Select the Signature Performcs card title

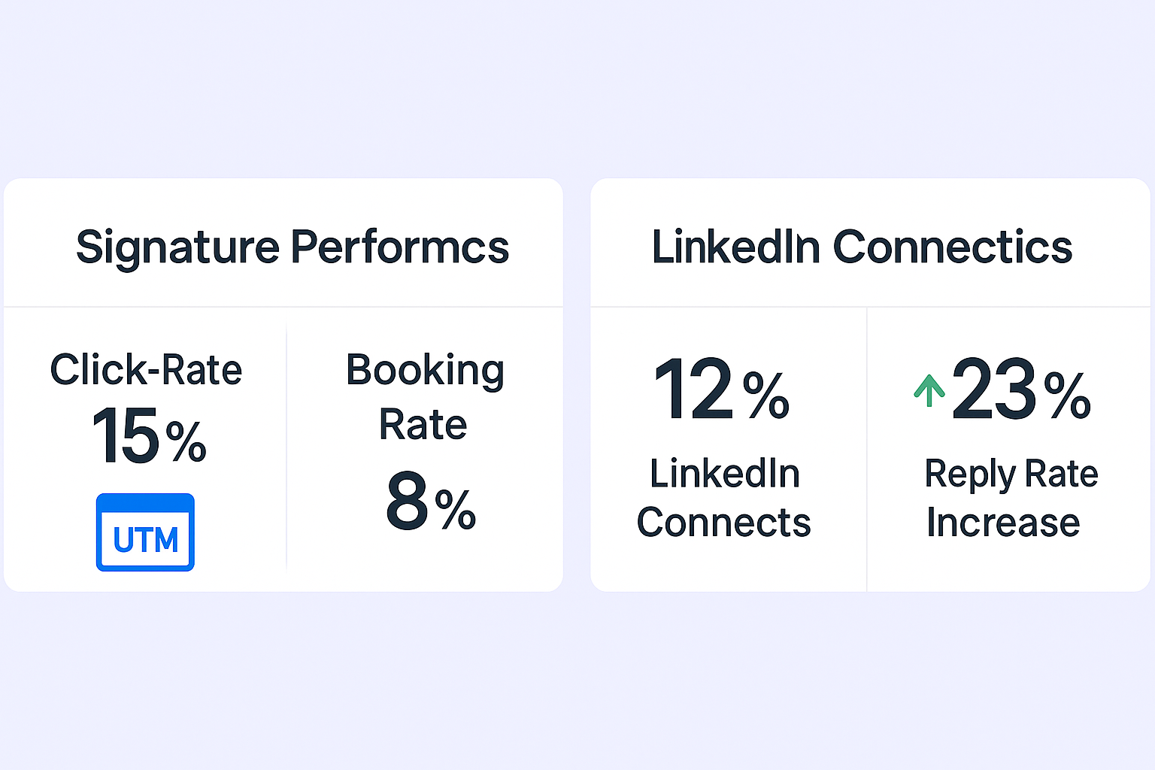tap(293, 247)
